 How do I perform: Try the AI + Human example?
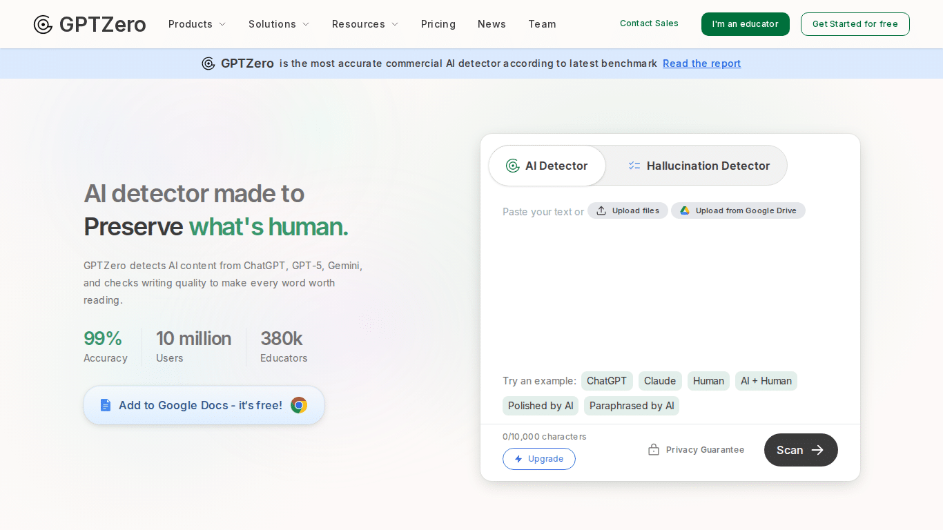click(x=766, y=381)
